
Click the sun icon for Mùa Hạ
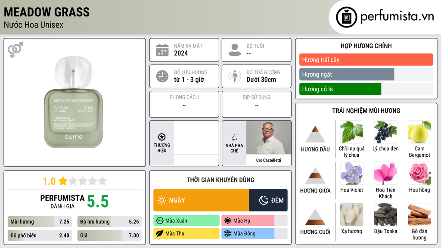(x=228, y=221)
